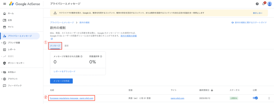274x104 pixels.
Task: Click the 2025/05/12 date cell
Action: point(205,98)
